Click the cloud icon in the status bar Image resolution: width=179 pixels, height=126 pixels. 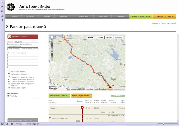tap(7, 124)
